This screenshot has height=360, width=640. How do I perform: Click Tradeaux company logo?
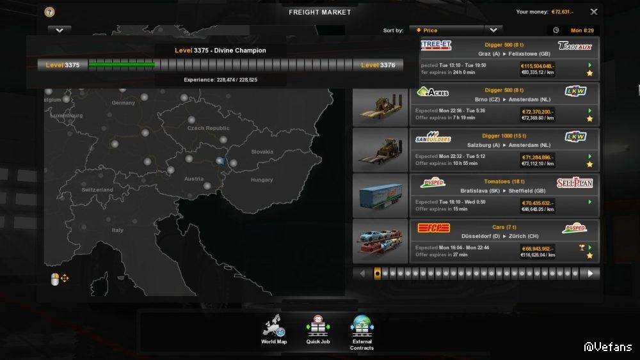click(x=575, y=46)
